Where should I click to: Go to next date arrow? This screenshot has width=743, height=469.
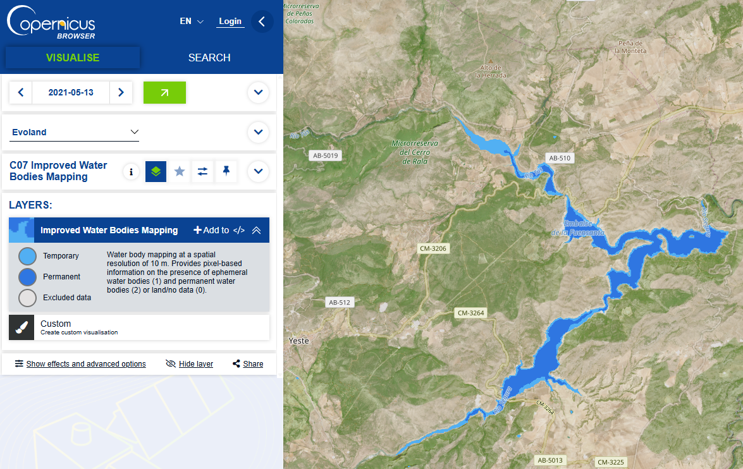pos(121,92)
